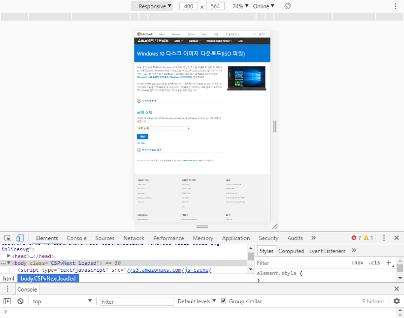Open the device toolbar more options menu
This screenshot has height=318, width=404.
395,6
